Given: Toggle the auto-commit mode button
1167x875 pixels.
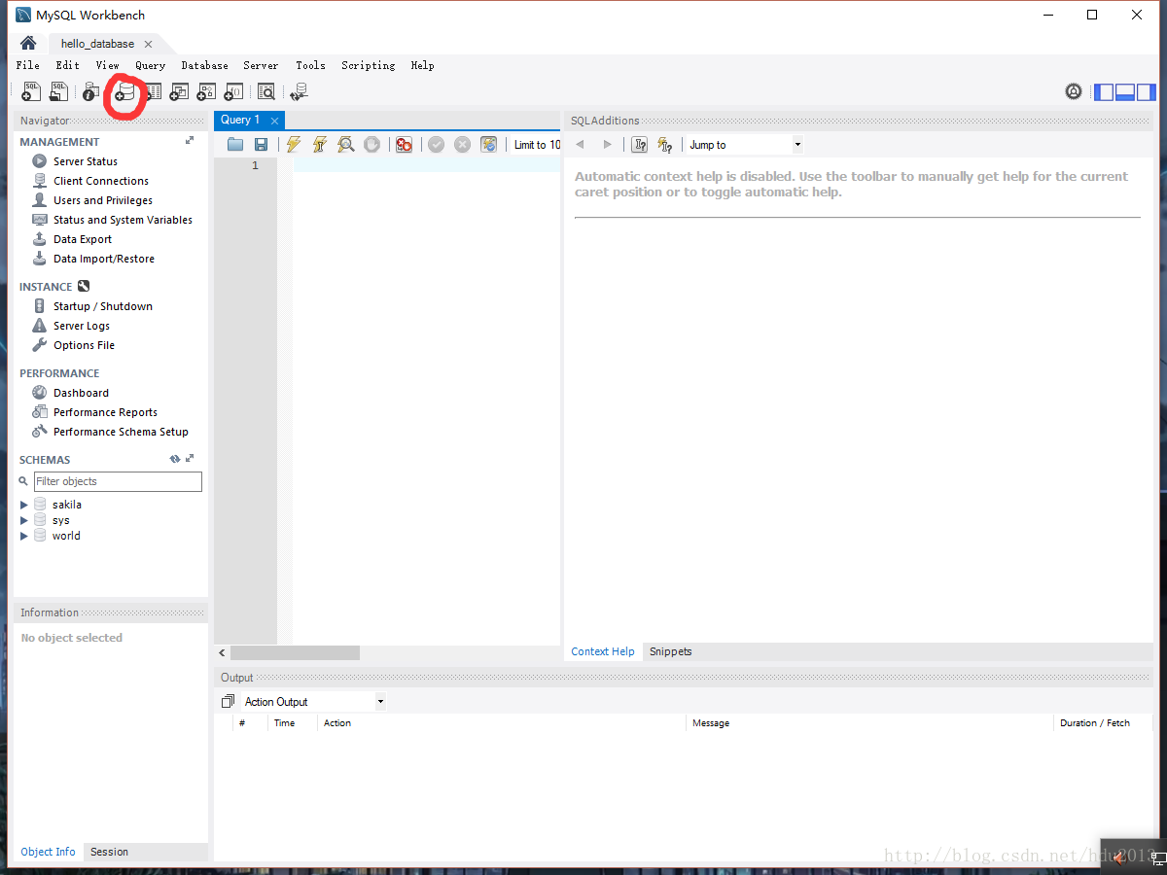Looking at the screenshot, I should point(488,145).
